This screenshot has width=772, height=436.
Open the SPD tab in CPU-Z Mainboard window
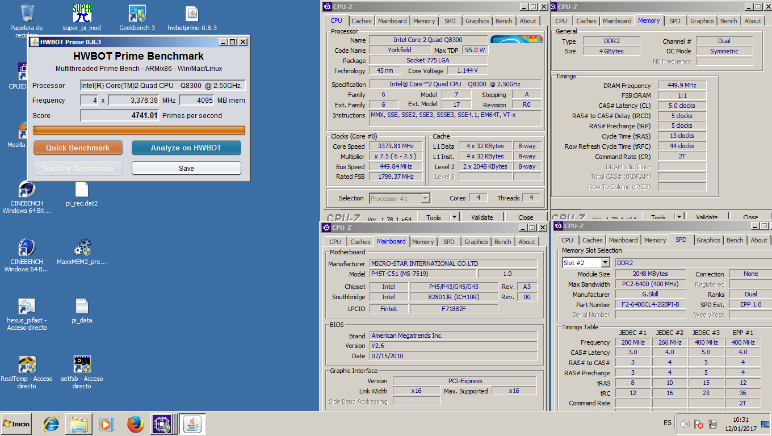click(448, 242)
